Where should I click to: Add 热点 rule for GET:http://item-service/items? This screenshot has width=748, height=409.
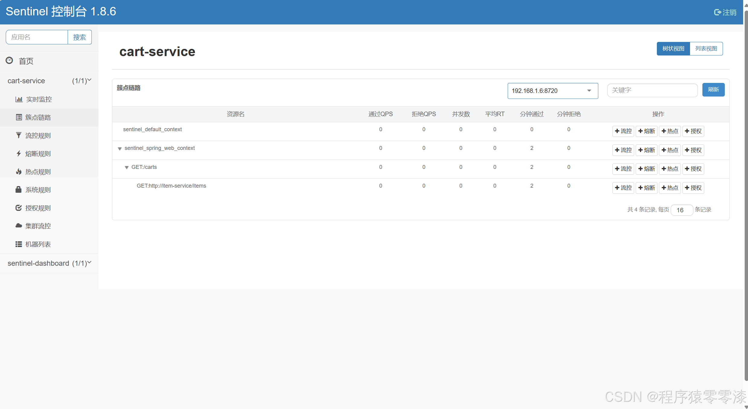pyautogui.click(x=670, y=188)
